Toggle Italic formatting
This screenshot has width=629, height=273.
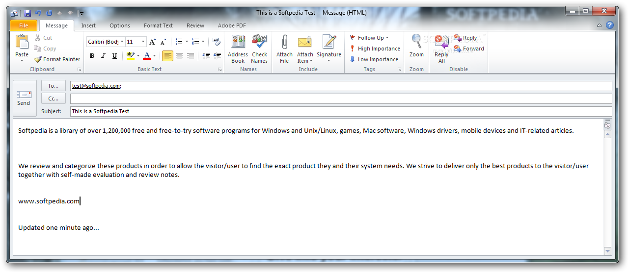[103, 56]
